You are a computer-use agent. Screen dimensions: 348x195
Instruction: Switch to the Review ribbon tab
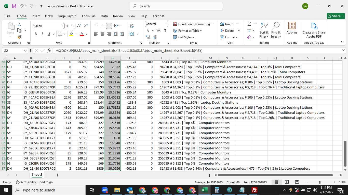point(118,16)
